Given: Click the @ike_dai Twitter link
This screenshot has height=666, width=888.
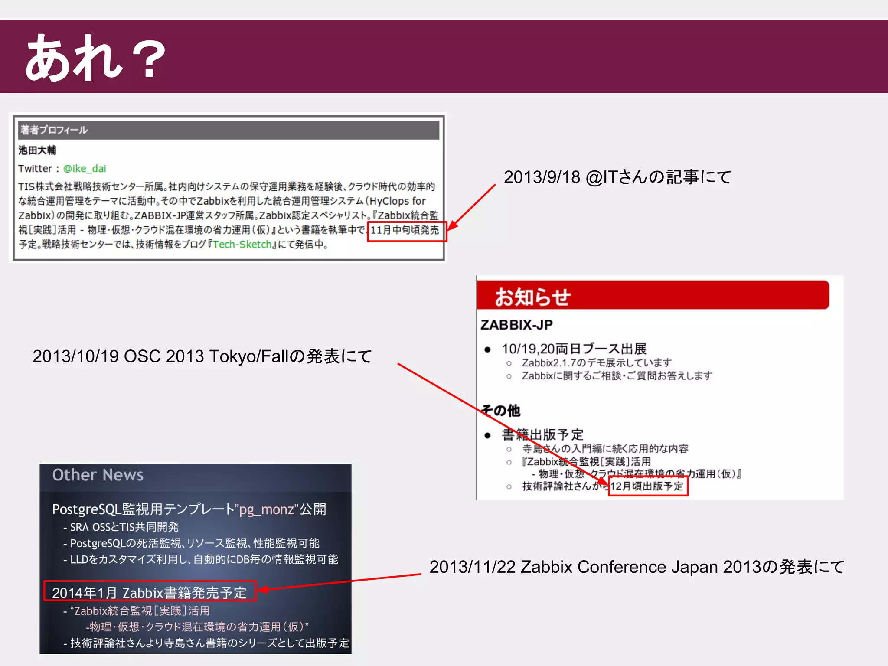Looking at the screenshot, I should point(85,169).
